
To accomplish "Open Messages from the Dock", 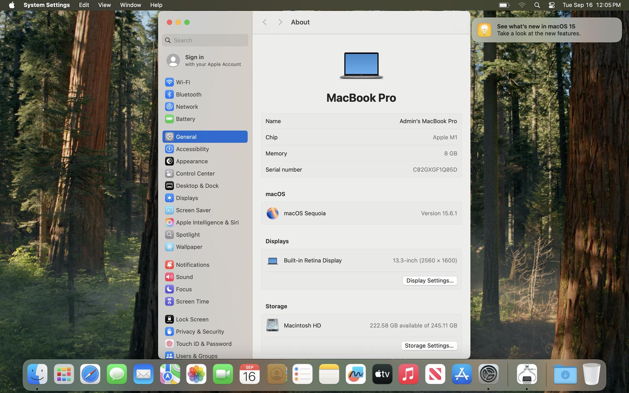I will (117, 374).
